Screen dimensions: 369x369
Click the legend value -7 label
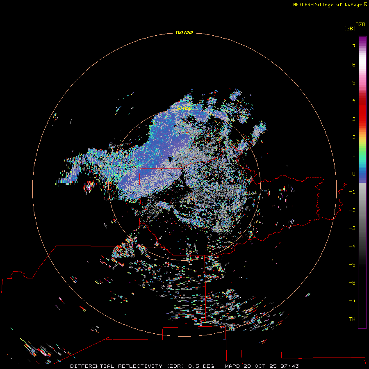click(352, 301)
